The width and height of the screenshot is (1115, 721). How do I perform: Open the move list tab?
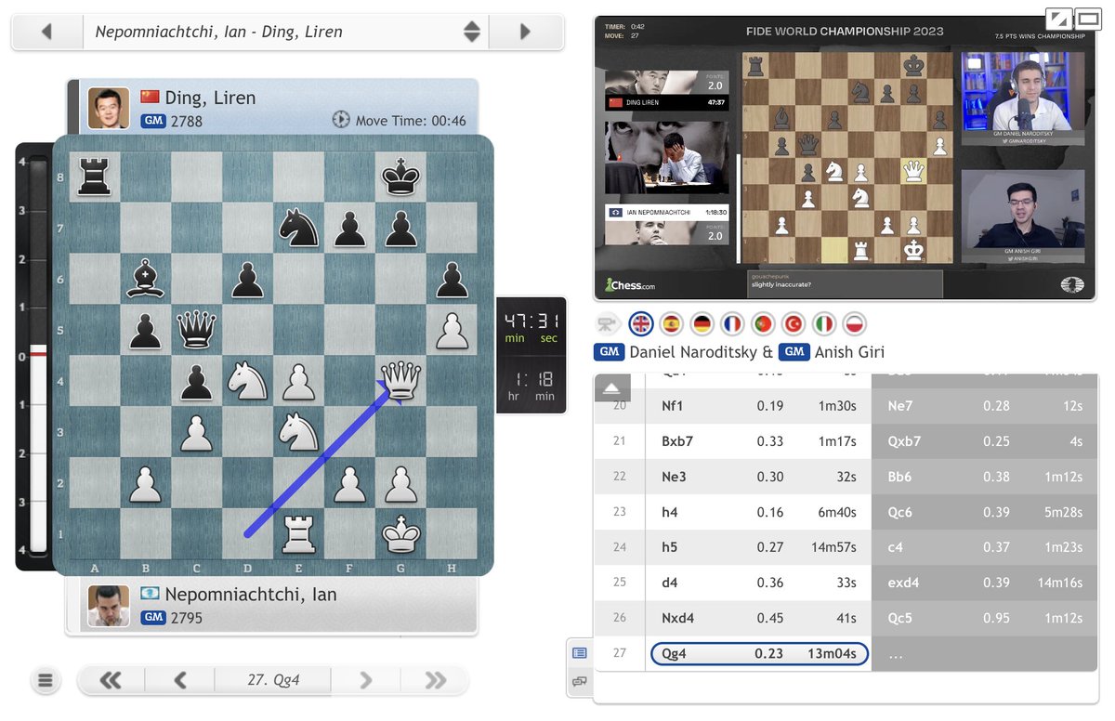580,653
